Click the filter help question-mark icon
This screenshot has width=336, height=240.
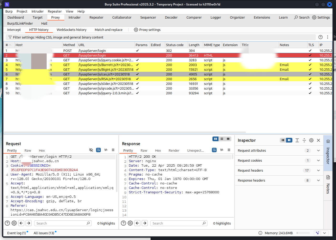tap(320, 37)
